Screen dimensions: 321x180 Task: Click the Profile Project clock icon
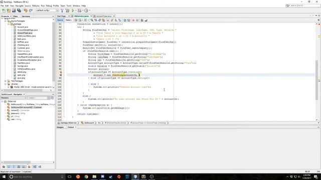86,10
